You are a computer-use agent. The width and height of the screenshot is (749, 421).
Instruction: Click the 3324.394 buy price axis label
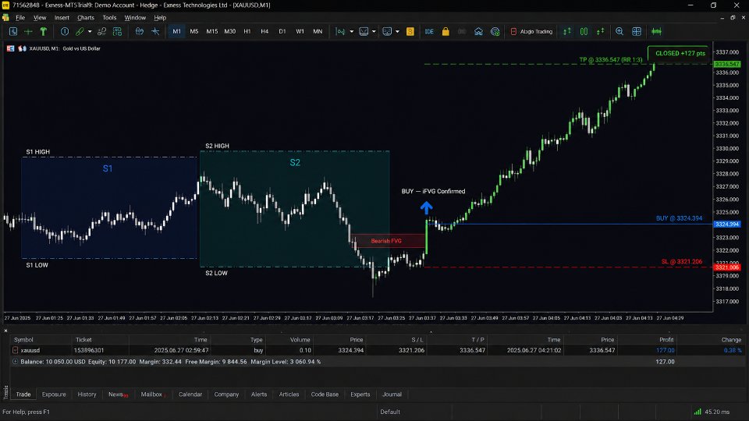pos(726,225)
